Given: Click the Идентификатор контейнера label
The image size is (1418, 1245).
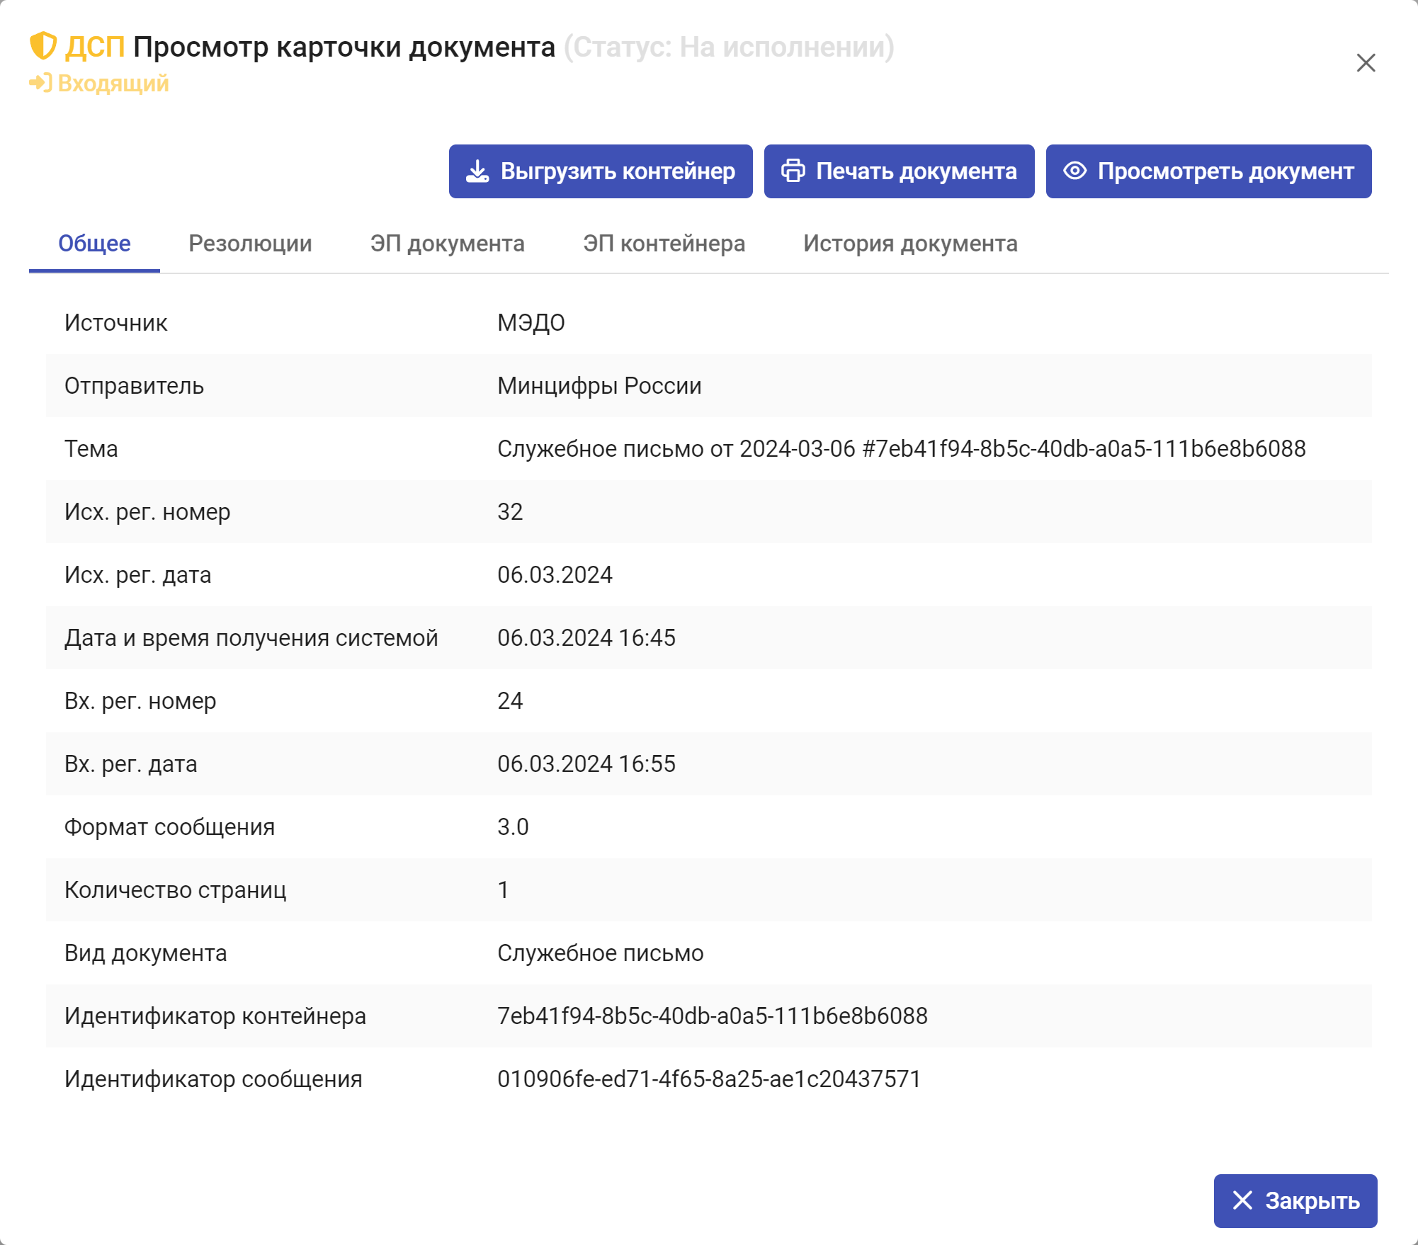Looking at the screenshot, I should click(x=215, y=1016).
